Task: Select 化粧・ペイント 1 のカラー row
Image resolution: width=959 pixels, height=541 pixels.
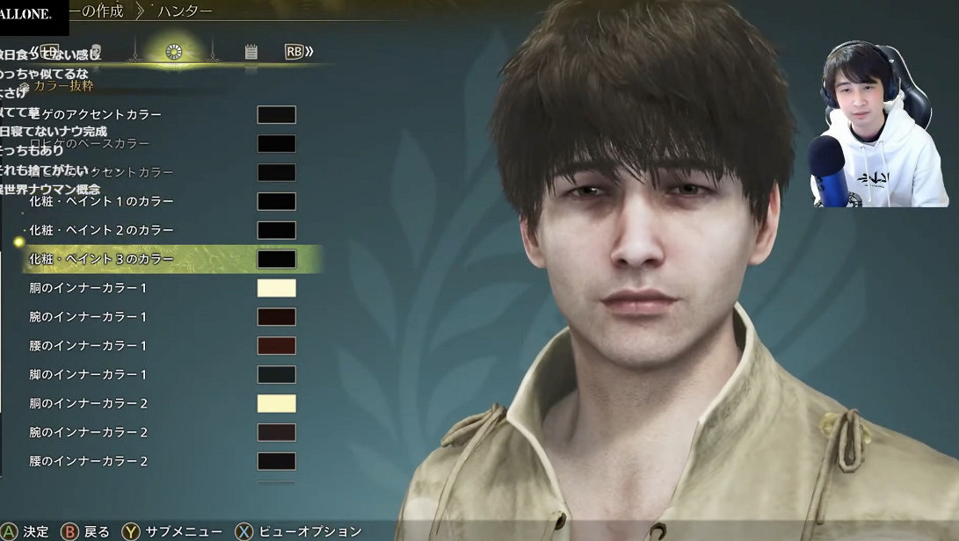Action: [101, 201]
